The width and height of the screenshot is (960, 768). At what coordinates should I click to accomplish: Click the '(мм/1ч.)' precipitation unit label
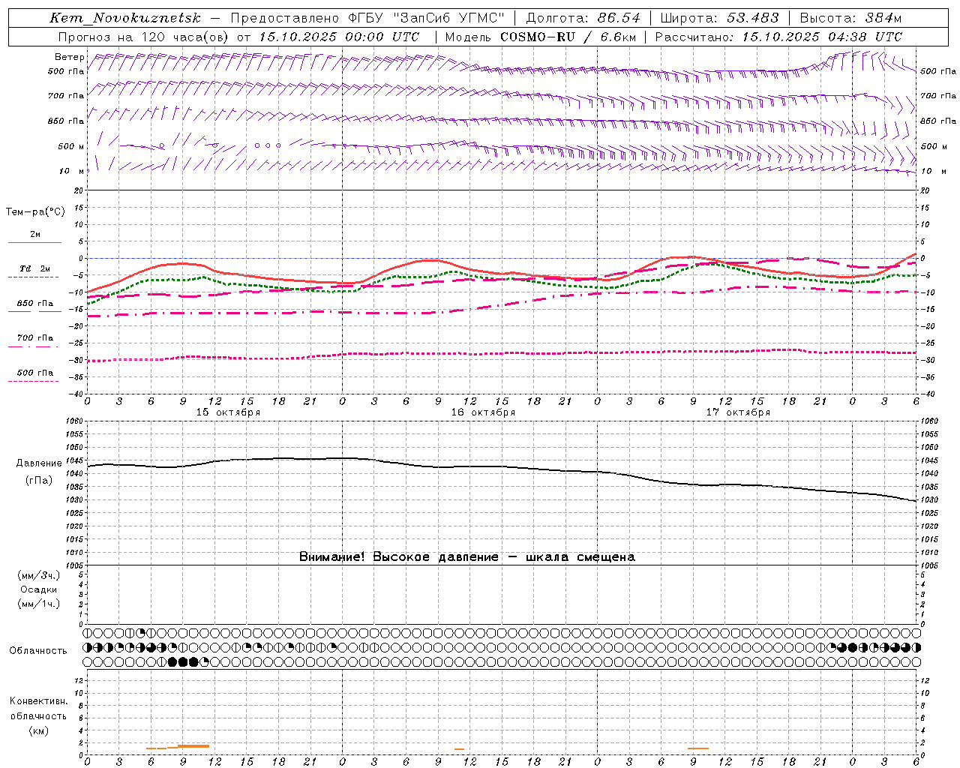point(39,604)
